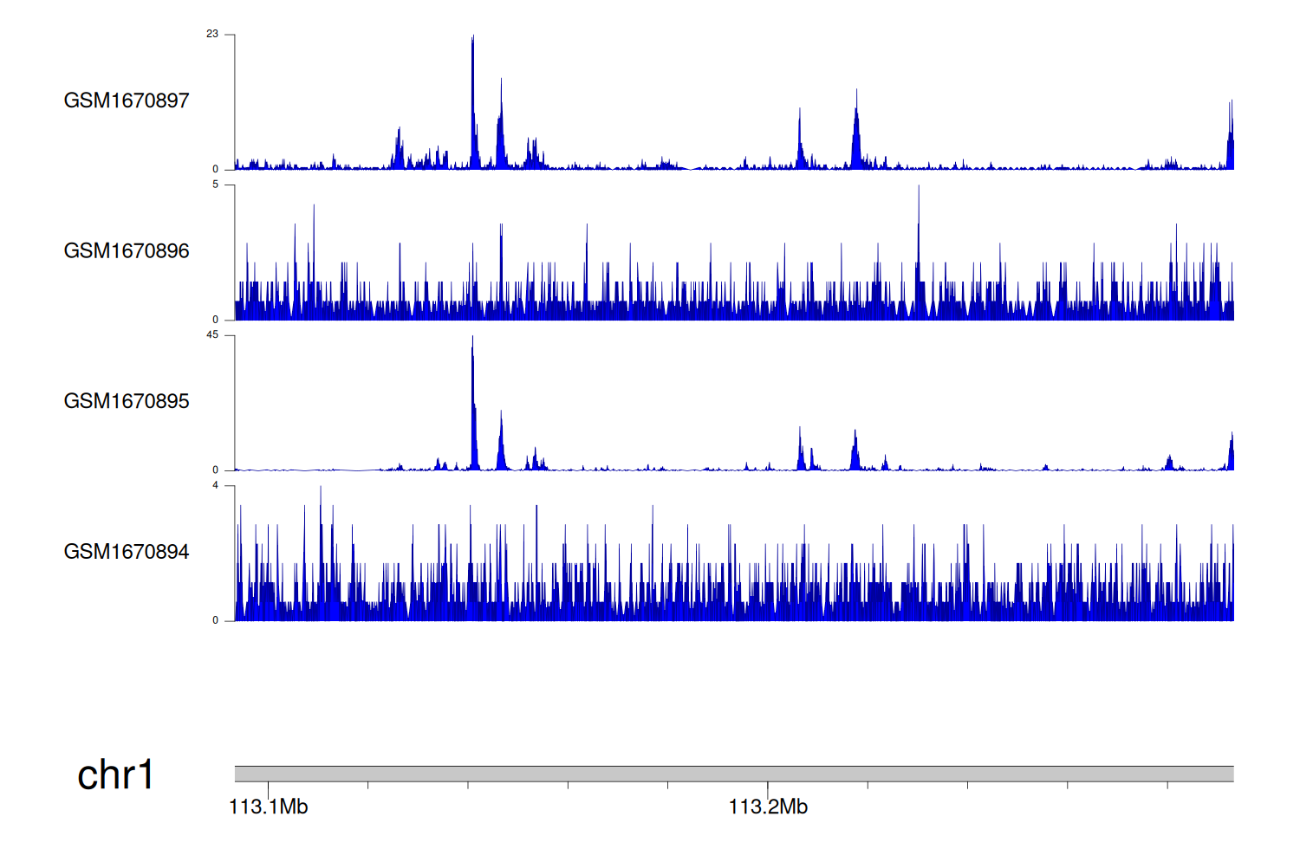1300x849 pixels.
Task: Select the GSM1670896 track label
Action: 127,251
